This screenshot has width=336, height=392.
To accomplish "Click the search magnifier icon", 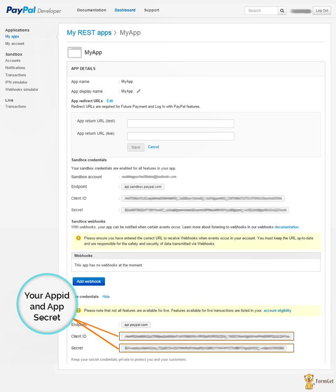I will coord(282,11).
